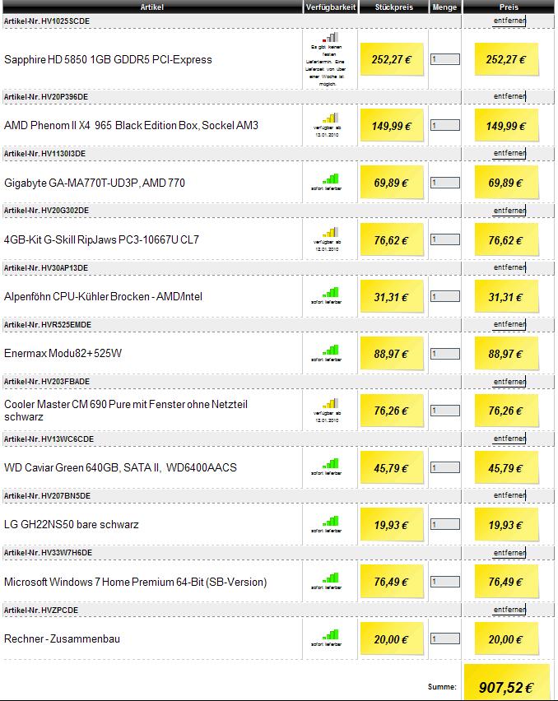Click green availability icon for Alpenföhn CPU-Kühler
This screenshot has height=701, width=558.
(331, 293)
